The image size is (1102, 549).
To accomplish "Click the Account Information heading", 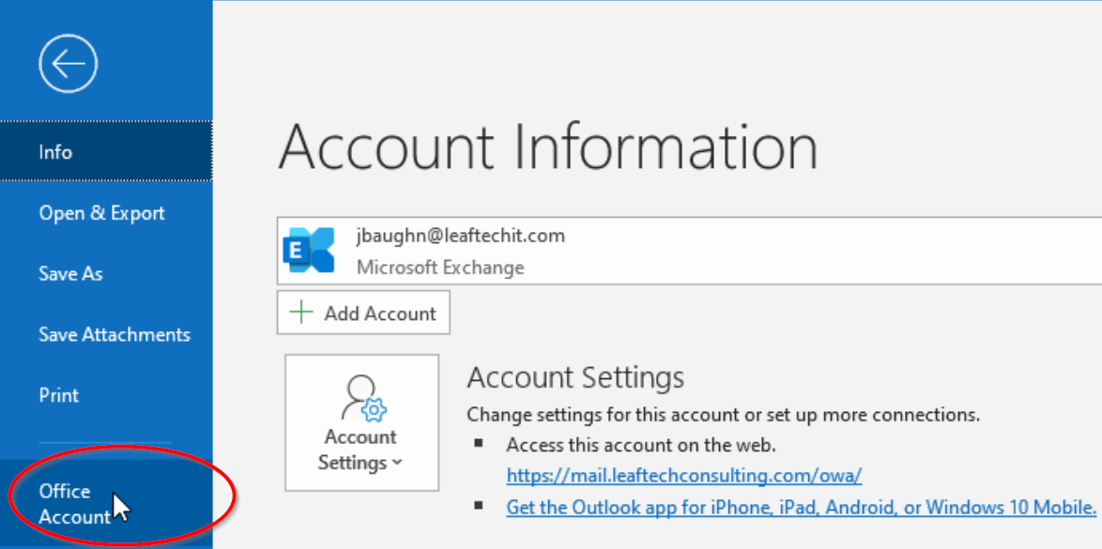I will (x=548, y=147).
